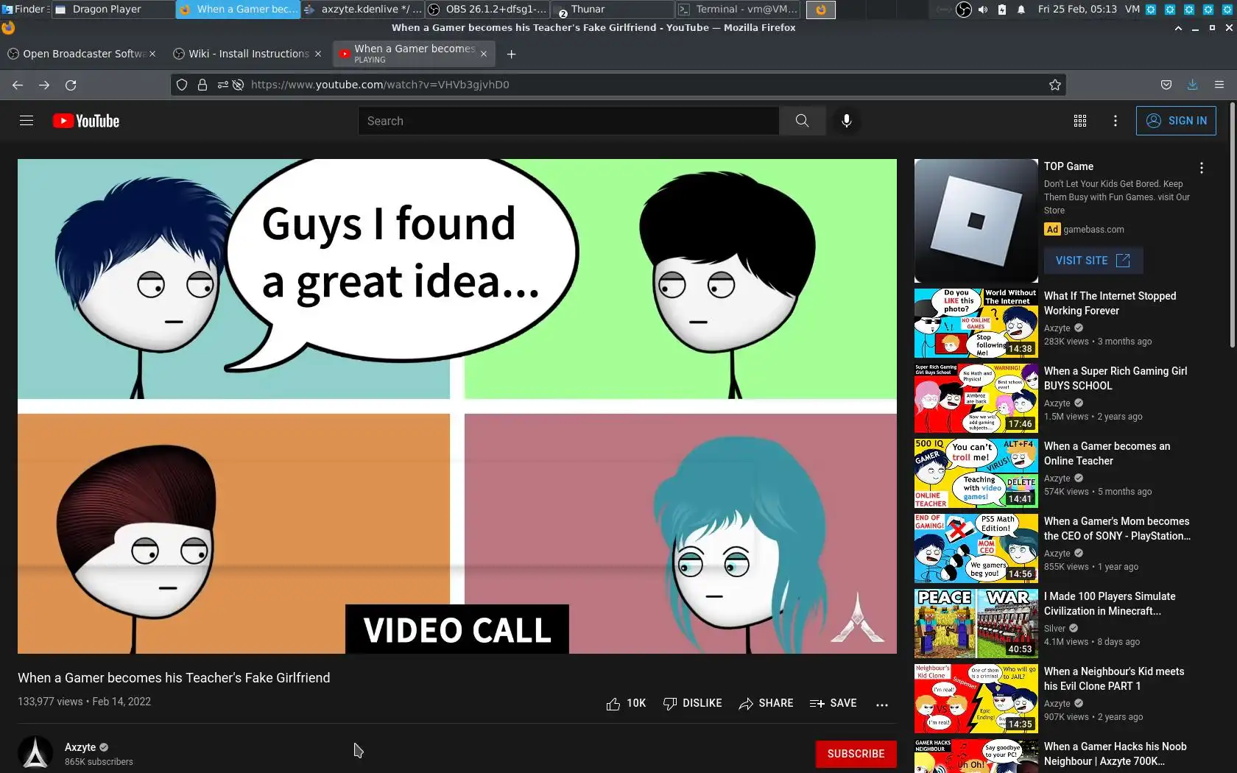Like the video with thumbs up
1237x773 pixels.
(x=626, y=704)
